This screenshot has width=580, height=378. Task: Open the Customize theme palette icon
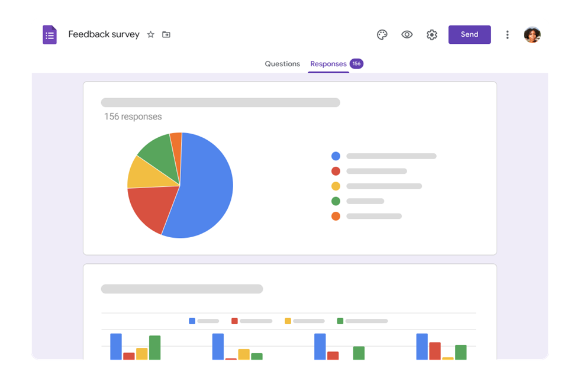click(382, 35)
